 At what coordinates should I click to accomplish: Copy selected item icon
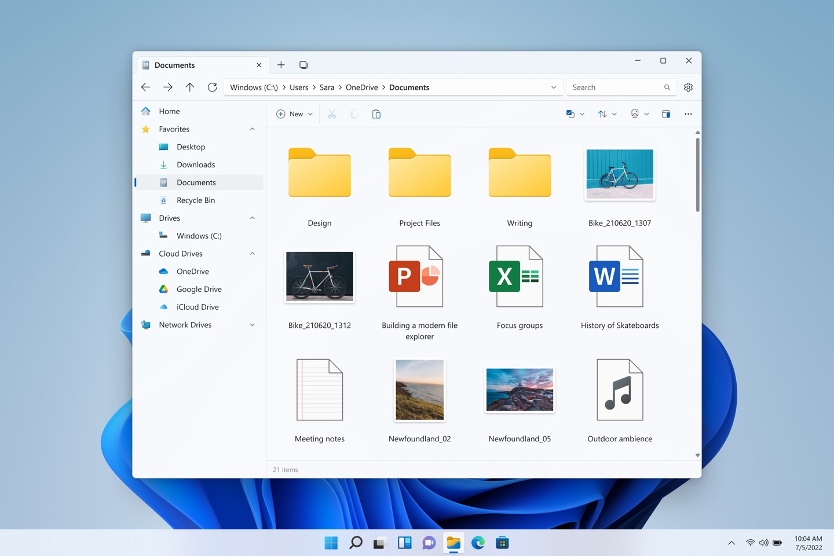pos(354,114)
